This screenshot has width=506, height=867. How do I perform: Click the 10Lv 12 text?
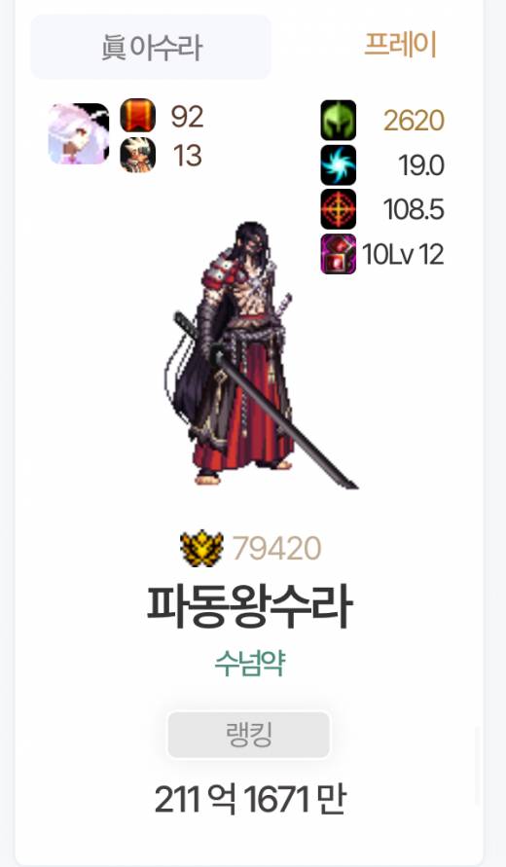(x=403, y=255)
